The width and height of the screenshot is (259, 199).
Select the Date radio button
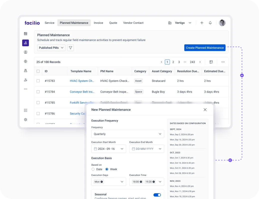pyautogui.click(x=93, y=169)
